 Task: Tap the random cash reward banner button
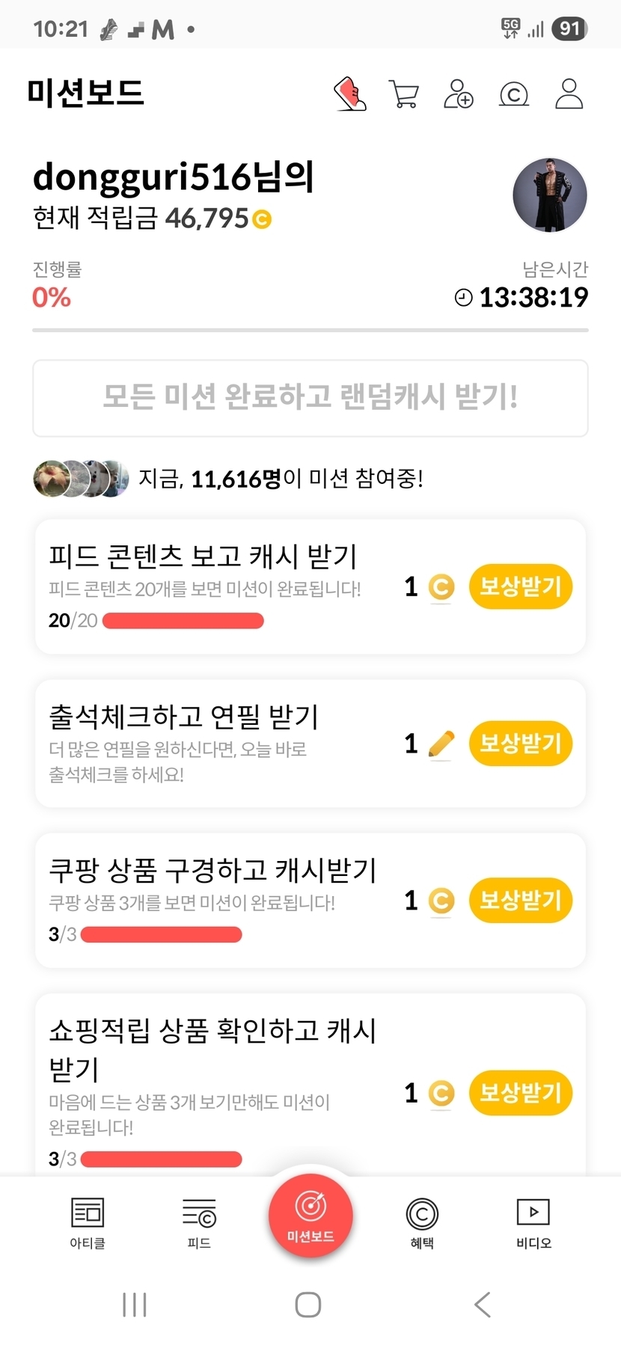(x=310, y=398)
